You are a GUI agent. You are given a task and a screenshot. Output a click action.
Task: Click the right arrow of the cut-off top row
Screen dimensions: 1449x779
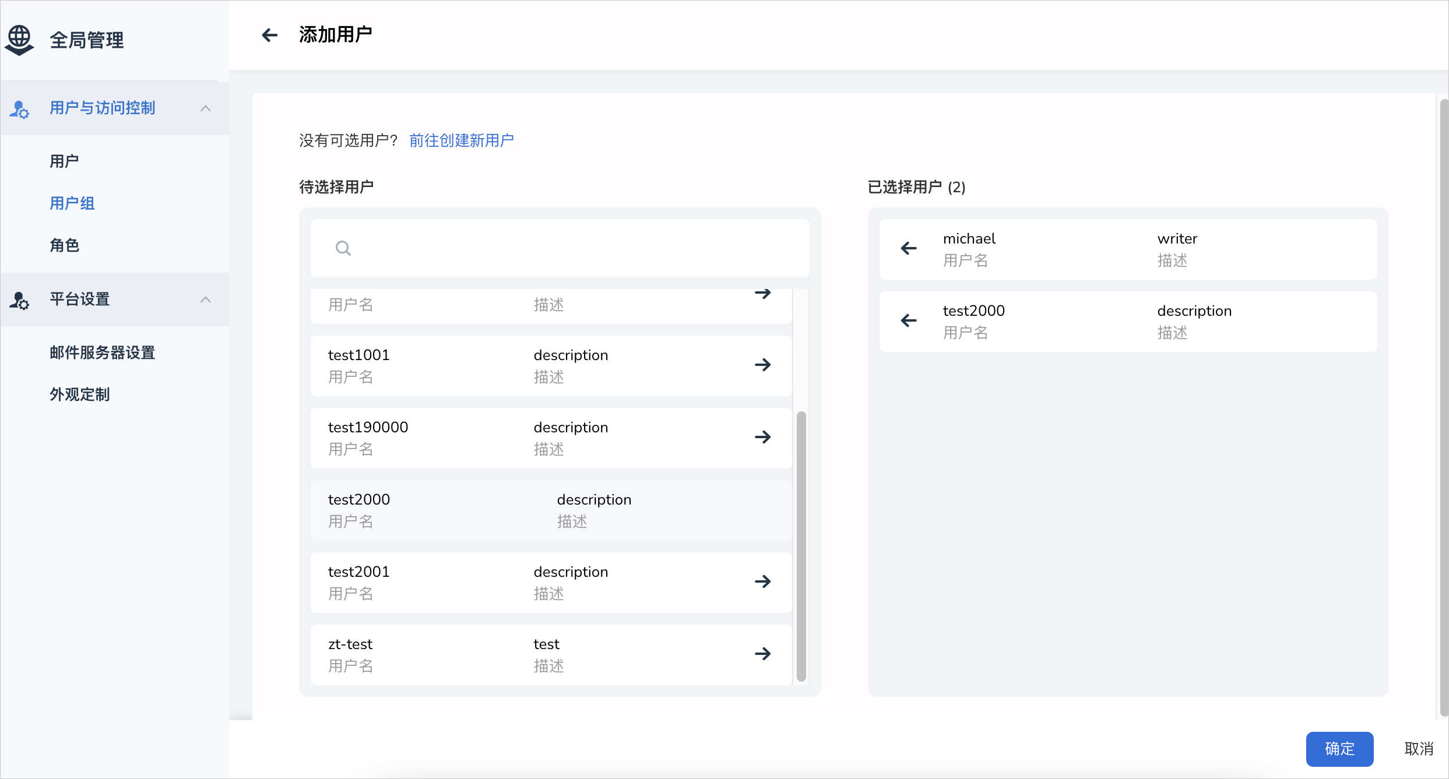point(762,294)
